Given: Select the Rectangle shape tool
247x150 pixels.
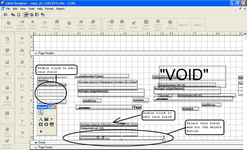Looking at the screenshot, I should point(41,124).
